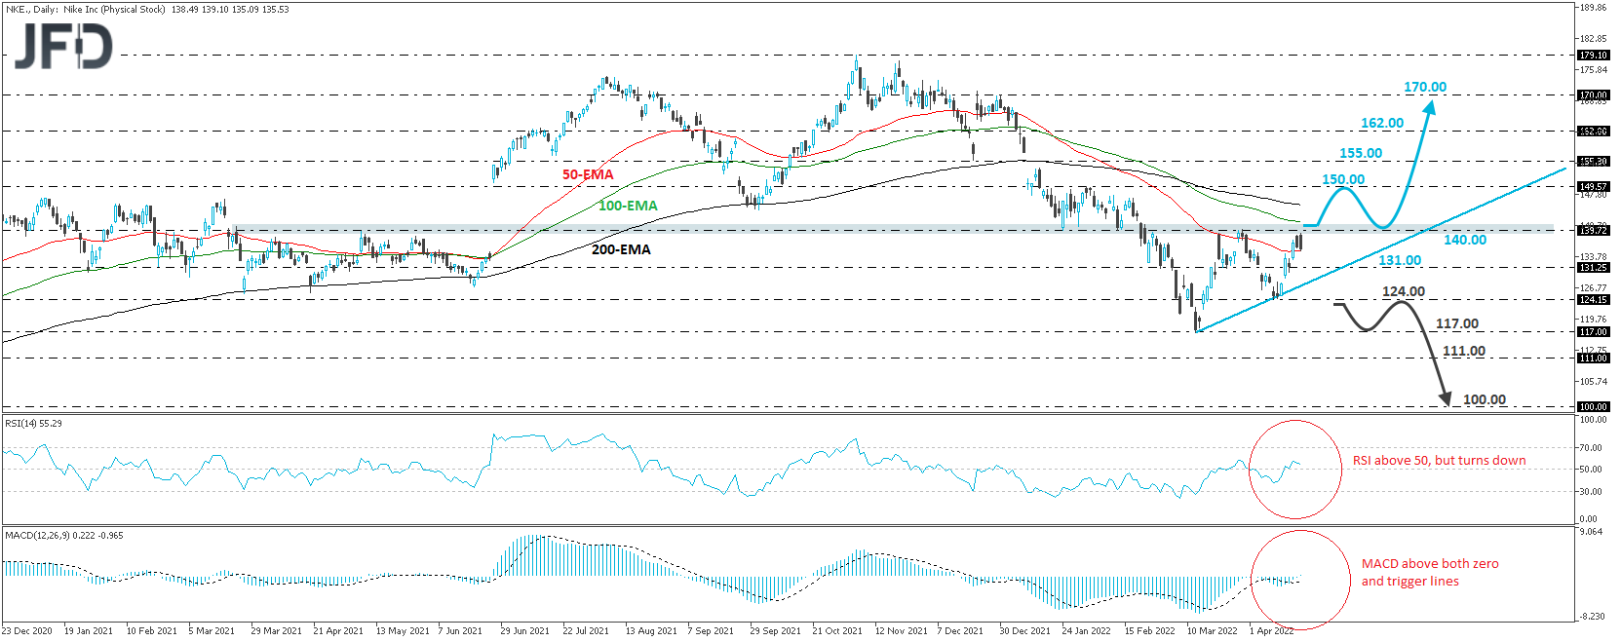
Task: Click the 175.84 value on the price axis
Action: 1594,70
